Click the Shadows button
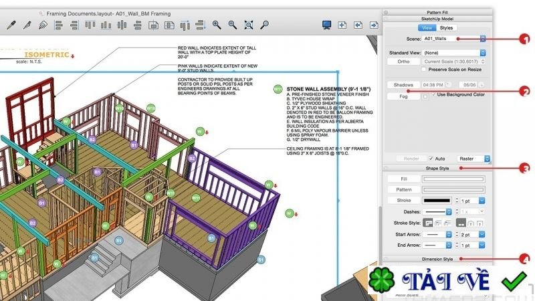Image resolution: width=535 pixels, height=301 pixels. 404,85
